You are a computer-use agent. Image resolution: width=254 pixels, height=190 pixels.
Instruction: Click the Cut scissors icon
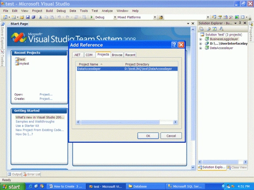coord(40,17)
